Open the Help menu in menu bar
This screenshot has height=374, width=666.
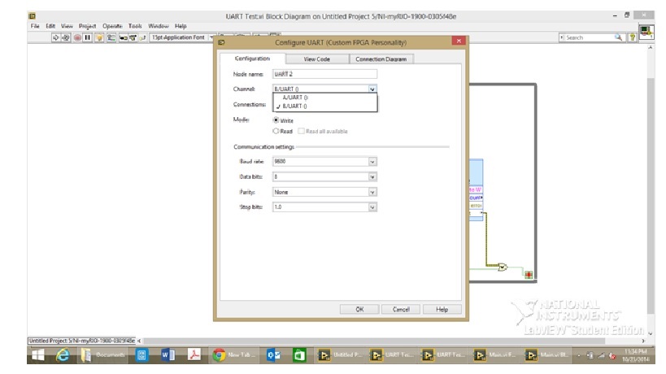(x=181, y=26)
